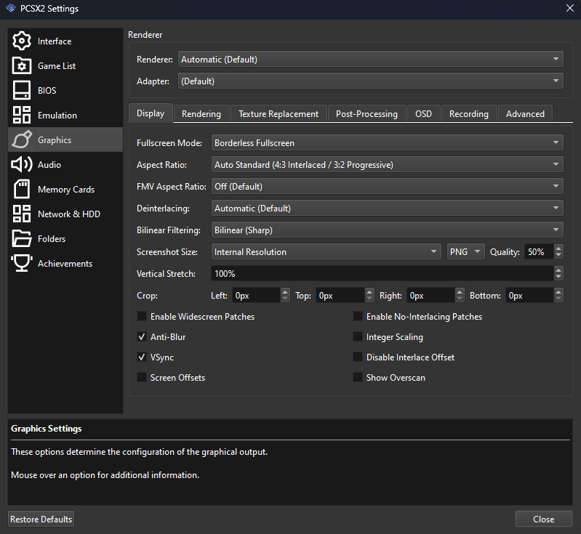The width and height of the screenshot is (581, 534).
Task: Switch to Post-Processing tab
Action: [x=366, y=113]
